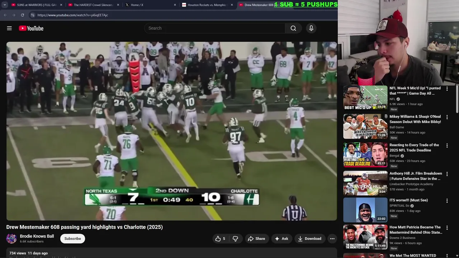Switch to the Home / X tab
This screenshot has width=459, height=258.
[x=151, y=5]
